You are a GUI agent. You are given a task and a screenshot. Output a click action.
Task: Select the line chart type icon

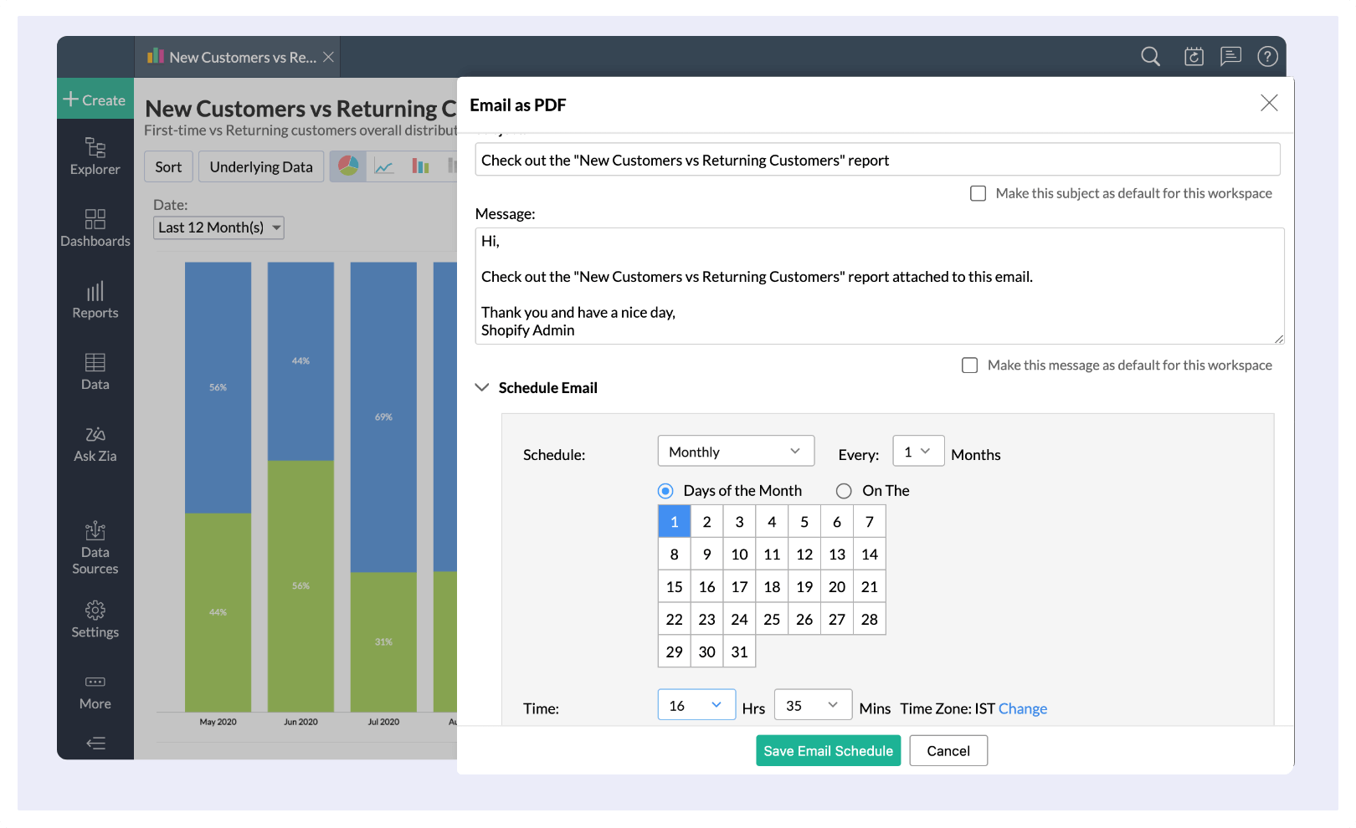(384, 166)
